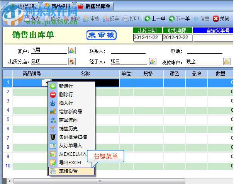Choose 新增行 green plus menu entry
Viewport: 234px width, 184px height.
click(x=71, y=86)
